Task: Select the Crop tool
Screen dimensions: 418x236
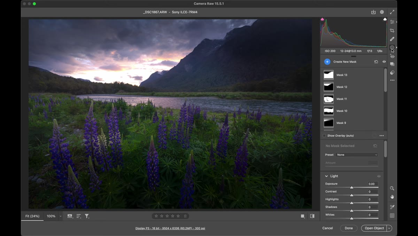Action: [392, 30]
